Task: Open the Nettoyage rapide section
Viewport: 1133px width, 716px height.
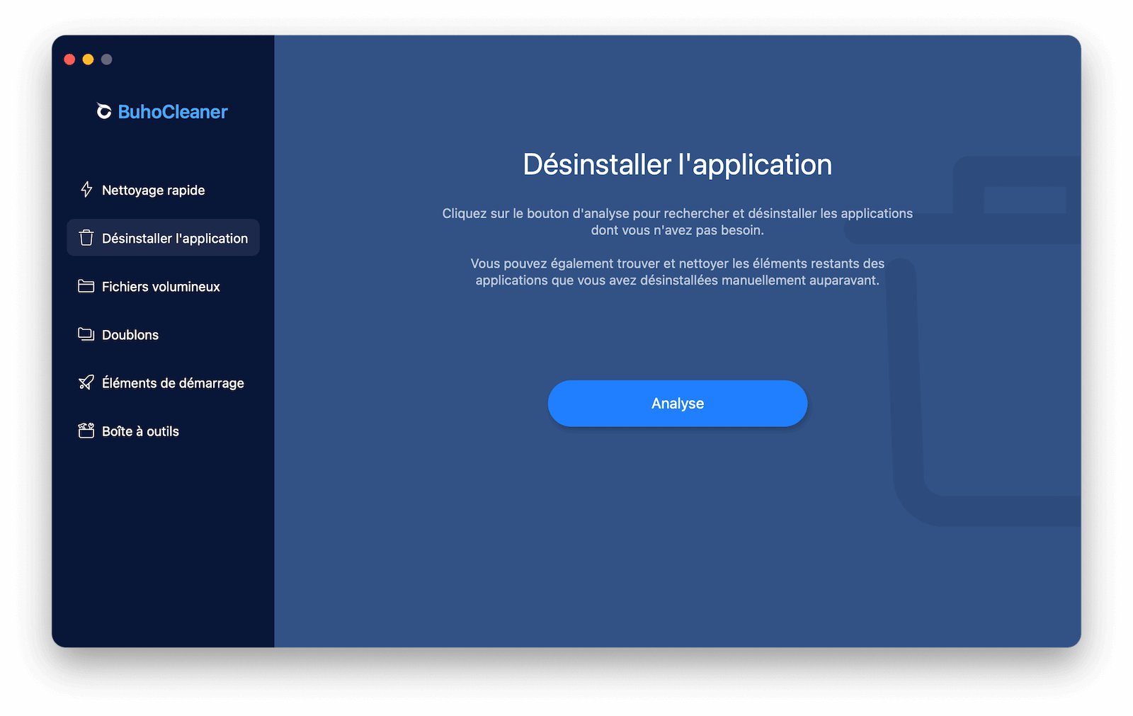Action: coord(163,190)
